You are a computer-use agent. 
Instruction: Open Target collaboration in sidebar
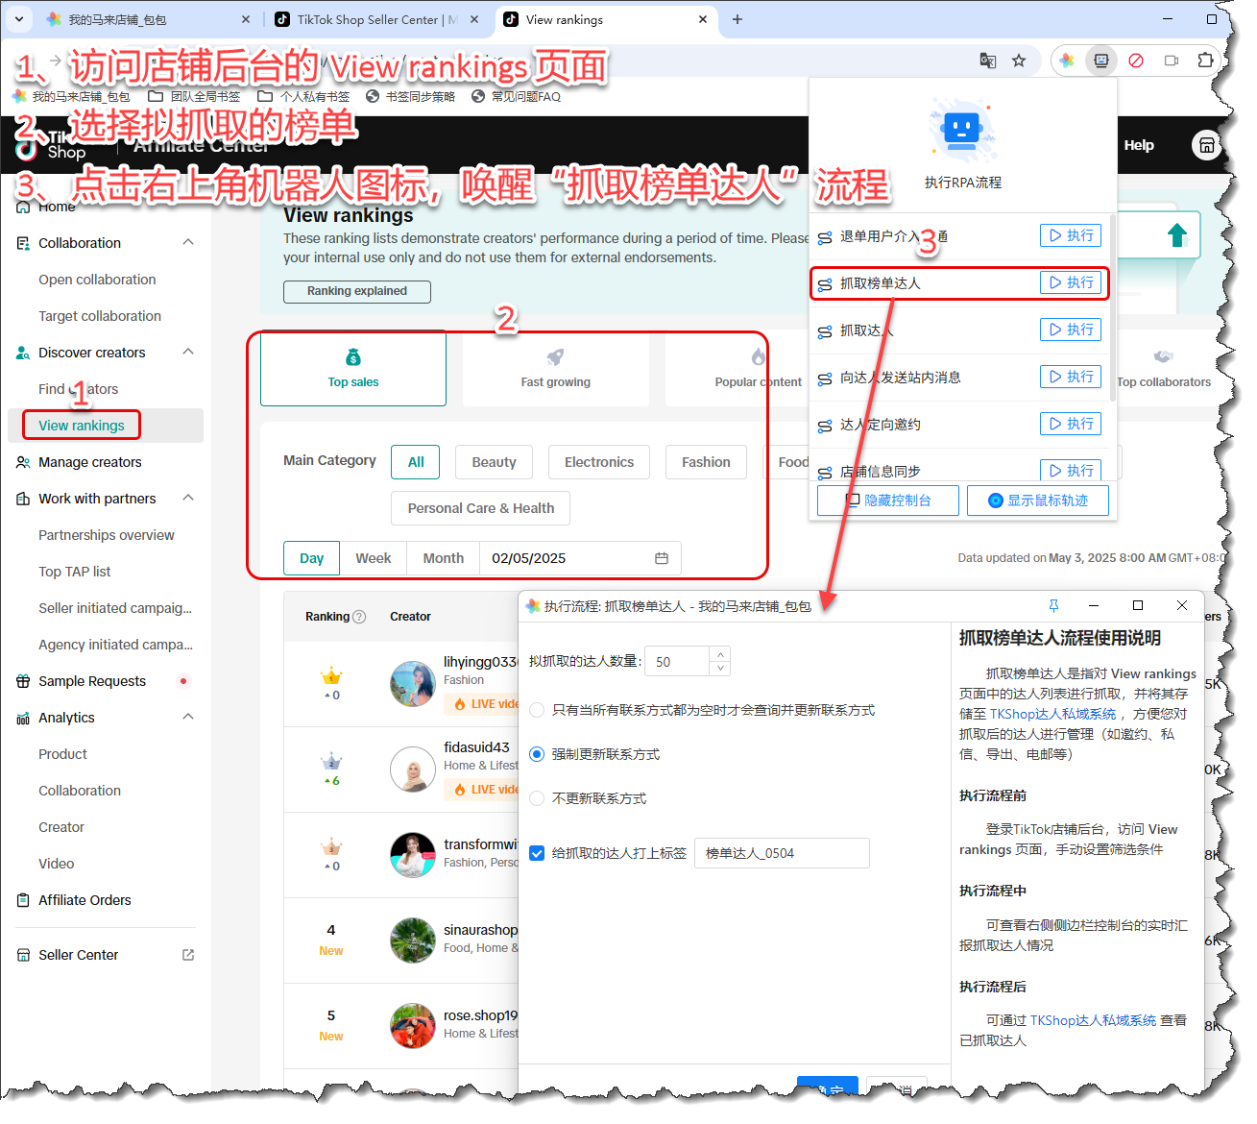100,316
